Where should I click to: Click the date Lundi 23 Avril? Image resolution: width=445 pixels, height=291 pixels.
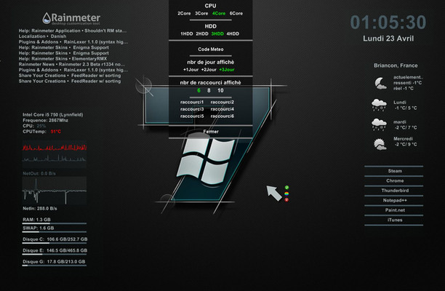coord(388,39)
